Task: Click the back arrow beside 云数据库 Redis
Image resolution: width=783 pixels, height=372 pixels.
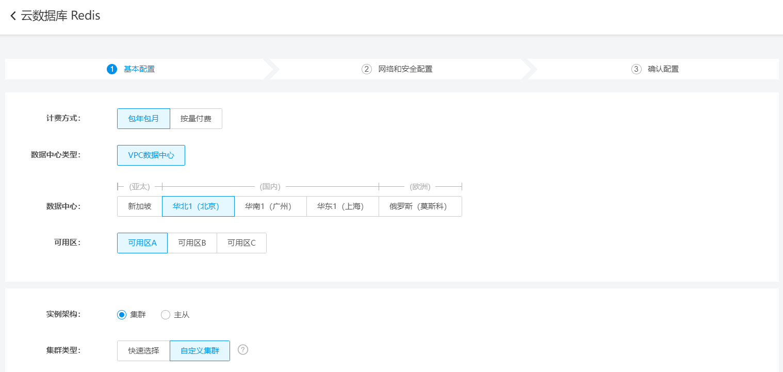Action: tap(13, 16)
